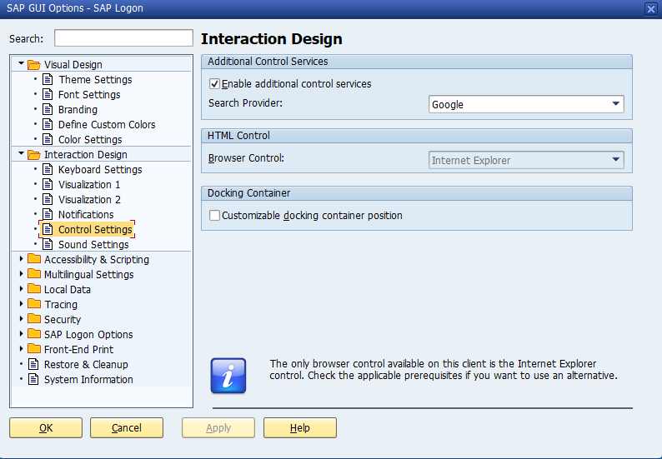Expand the SAP Logon Options node
Screen dimensions: 662x459
tap(21, 334)
